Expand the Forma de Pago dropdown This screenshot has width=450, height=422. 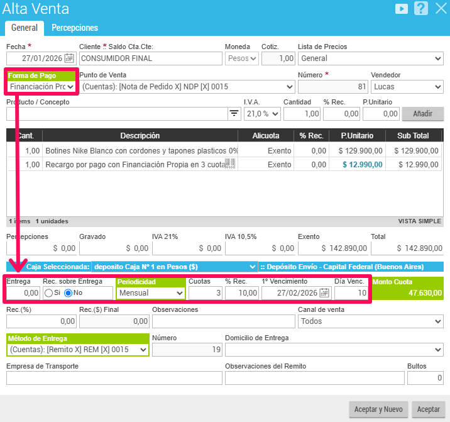(41, 86)
